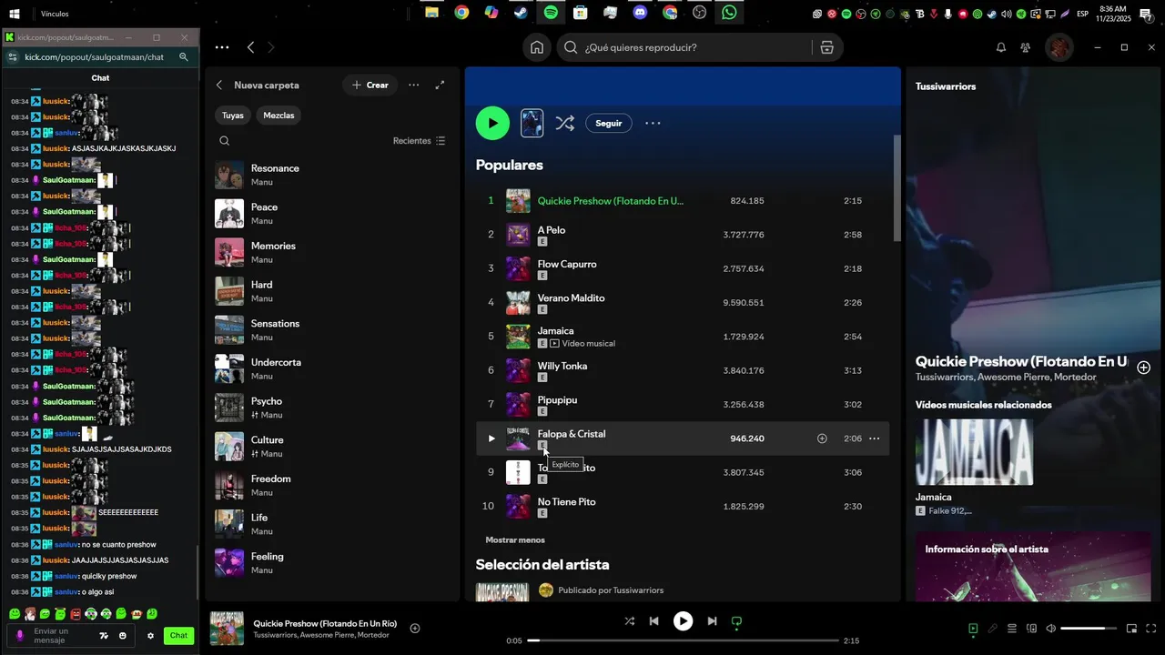Go to Spotify home
The image size is (1165, 655).
click(x=537, y=47)
